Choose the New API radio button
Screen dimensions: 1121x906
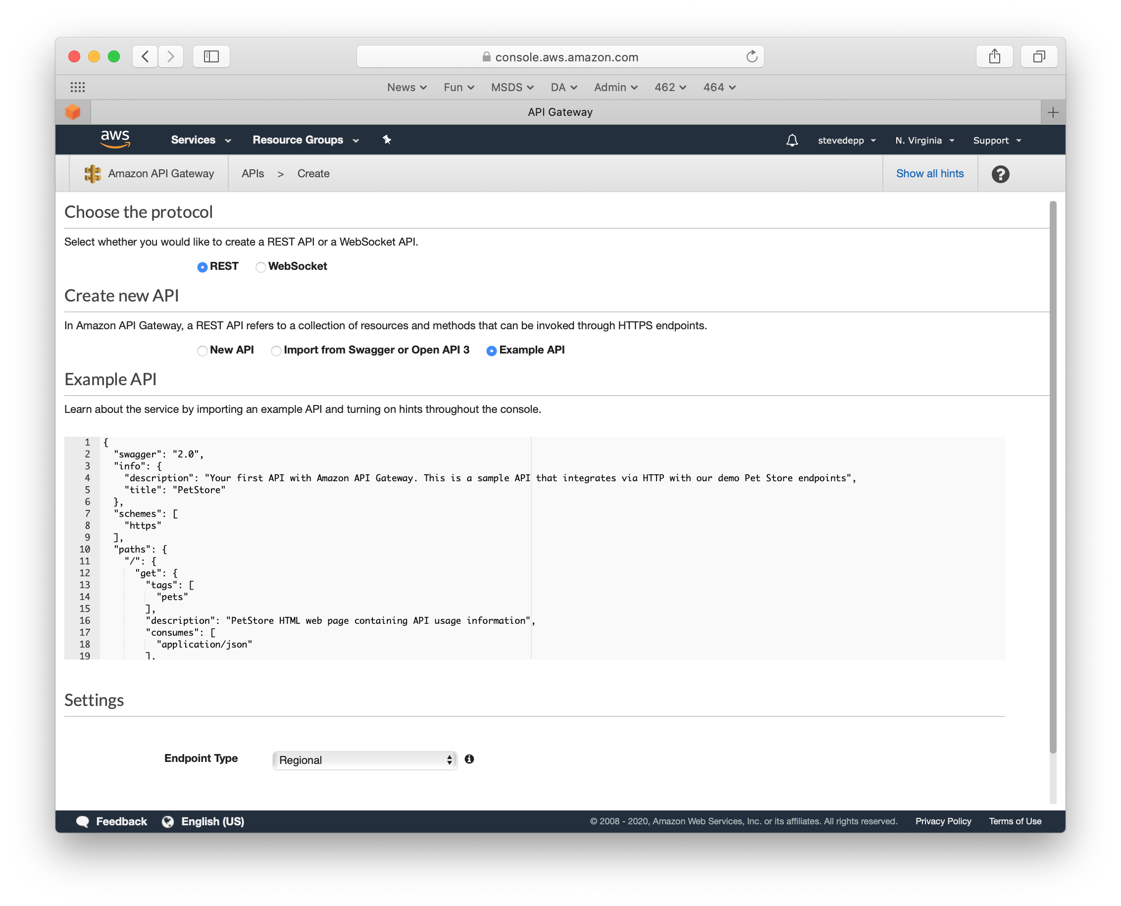tap(203, 351)
